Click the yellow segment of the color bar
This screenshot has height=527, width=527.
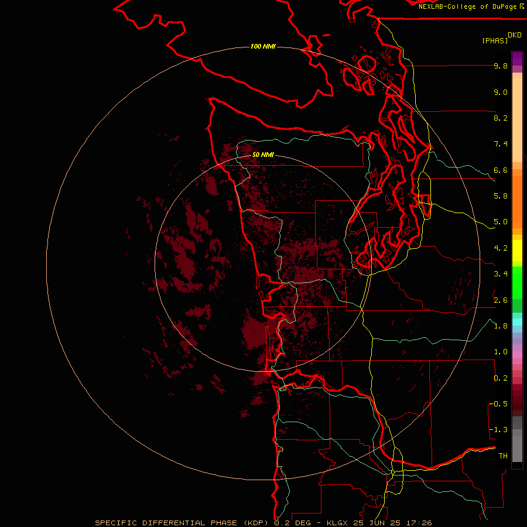pos(517,251)
